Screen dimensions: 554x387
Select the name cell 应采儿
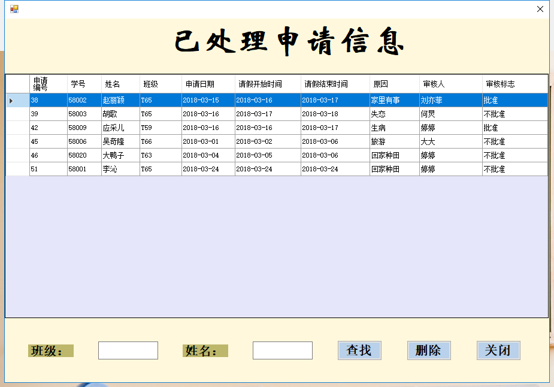120,128
